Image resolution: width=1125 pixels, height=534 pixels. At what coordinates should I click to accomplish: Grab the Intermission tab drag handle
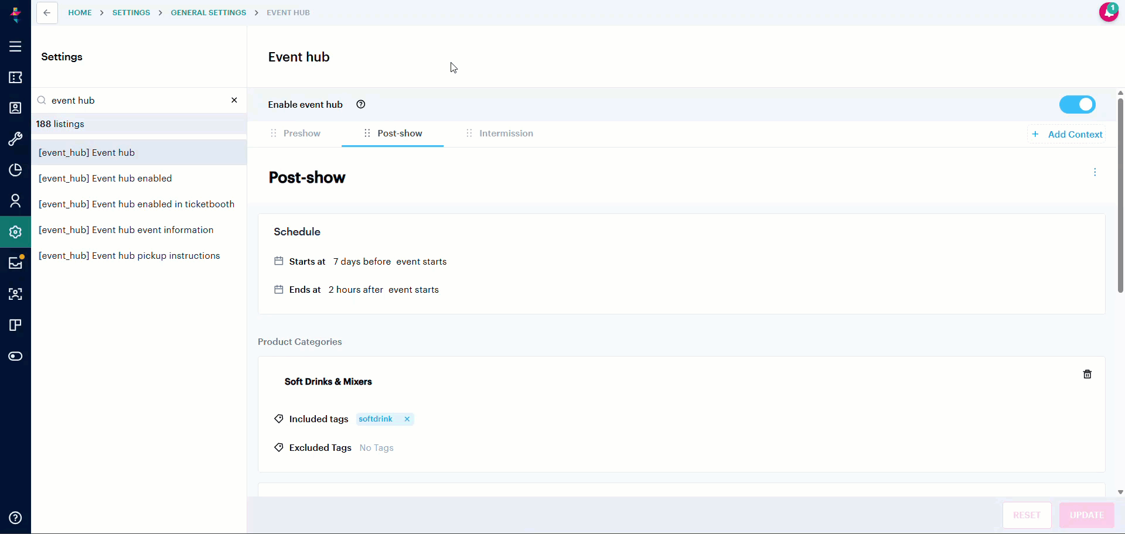pos(469,133)
